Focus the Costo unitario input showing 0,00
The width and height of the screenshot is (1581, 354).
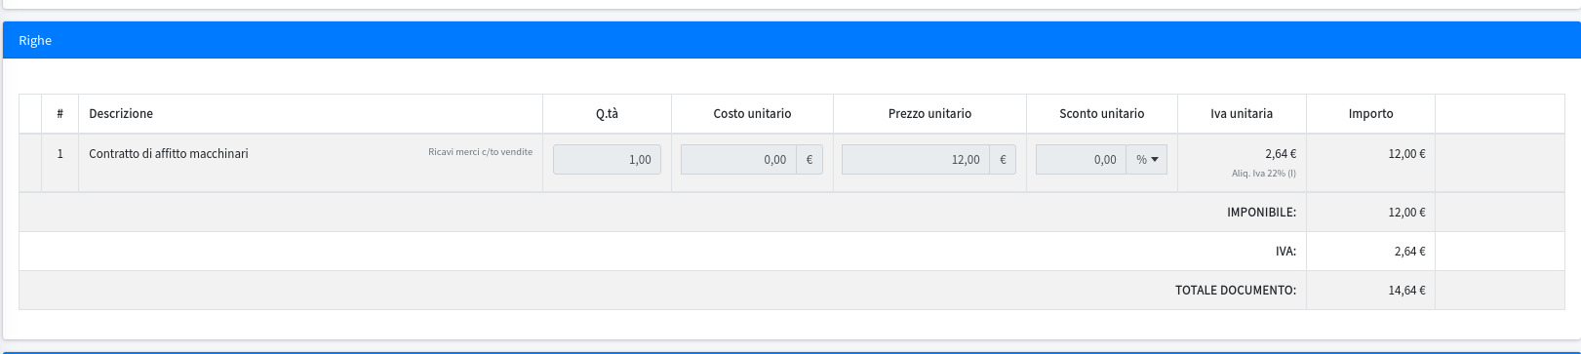pyautogui.click(x=738, y=160)
